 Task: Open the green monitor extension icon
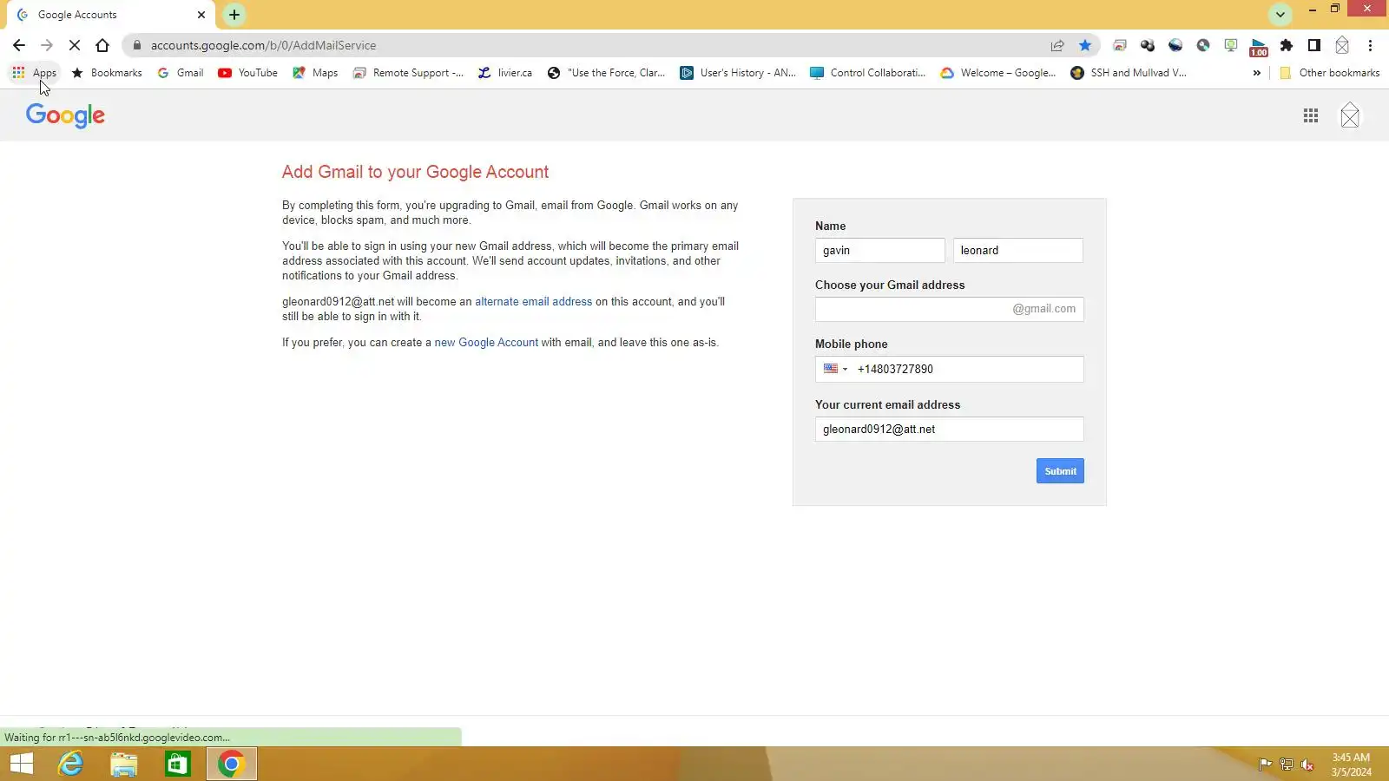click(x=1231, y=45)
